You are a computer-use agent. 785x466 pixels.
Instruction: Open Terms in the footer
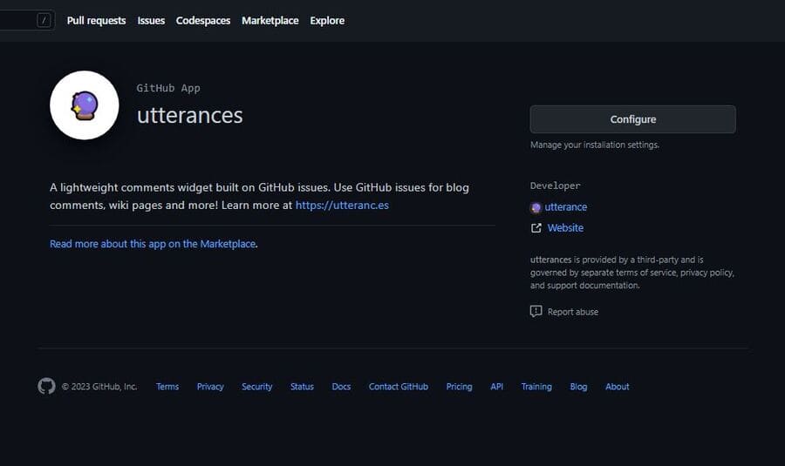coord(167,387)
